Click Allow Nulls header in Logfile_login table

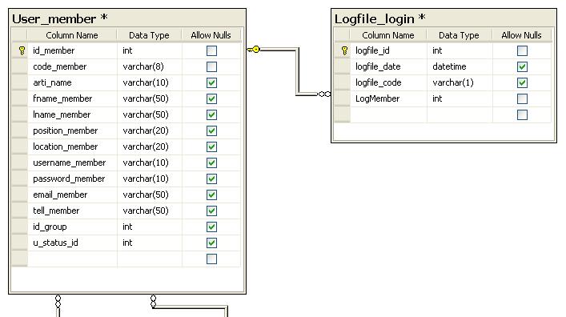(522, 35)
